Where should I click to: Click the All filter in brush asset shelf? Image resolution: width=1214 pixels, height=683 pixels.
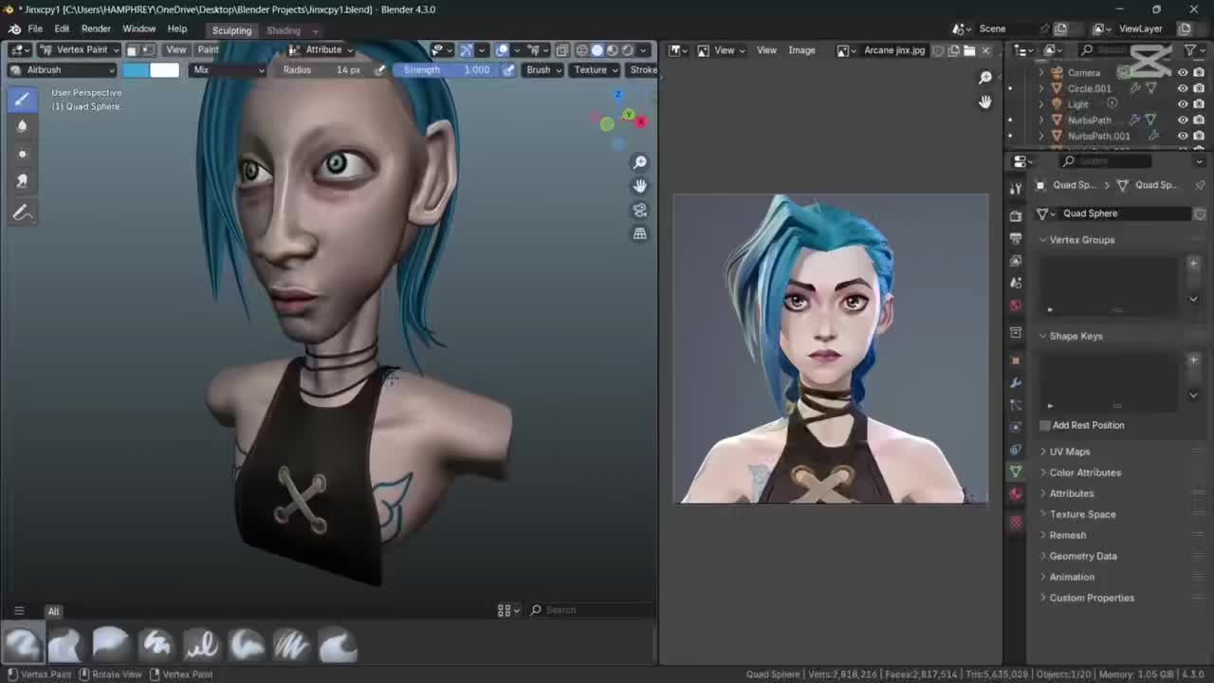[54, 612]
